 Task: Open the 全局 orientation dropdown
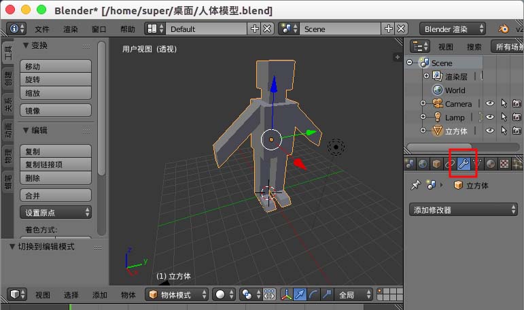[353, 294]
